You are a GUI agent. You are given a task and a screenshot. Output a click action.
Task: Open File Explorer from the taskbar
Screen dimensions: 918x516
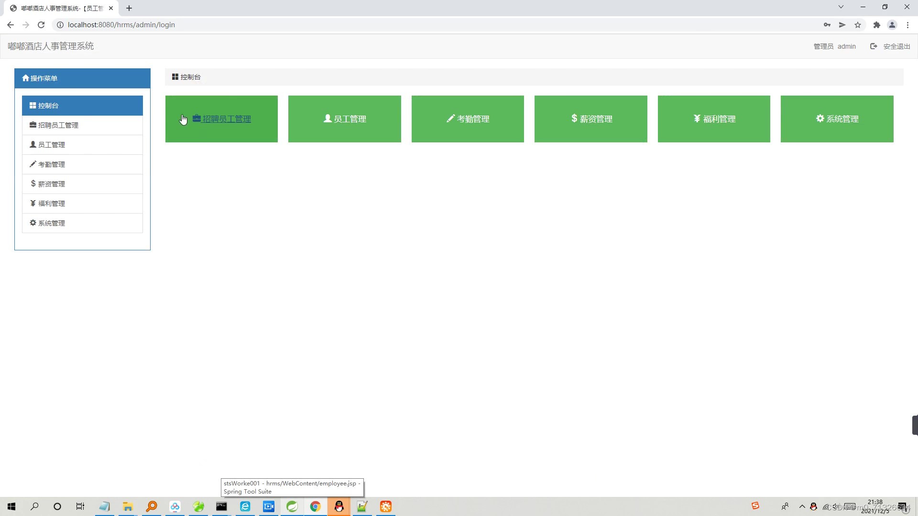[127, 506]
